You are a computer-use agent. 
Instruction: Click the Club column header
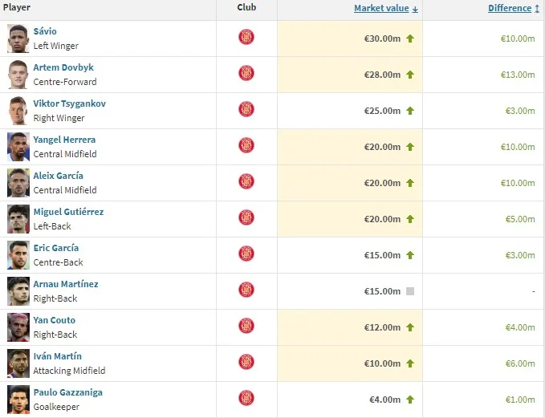[x=246, y=7]
